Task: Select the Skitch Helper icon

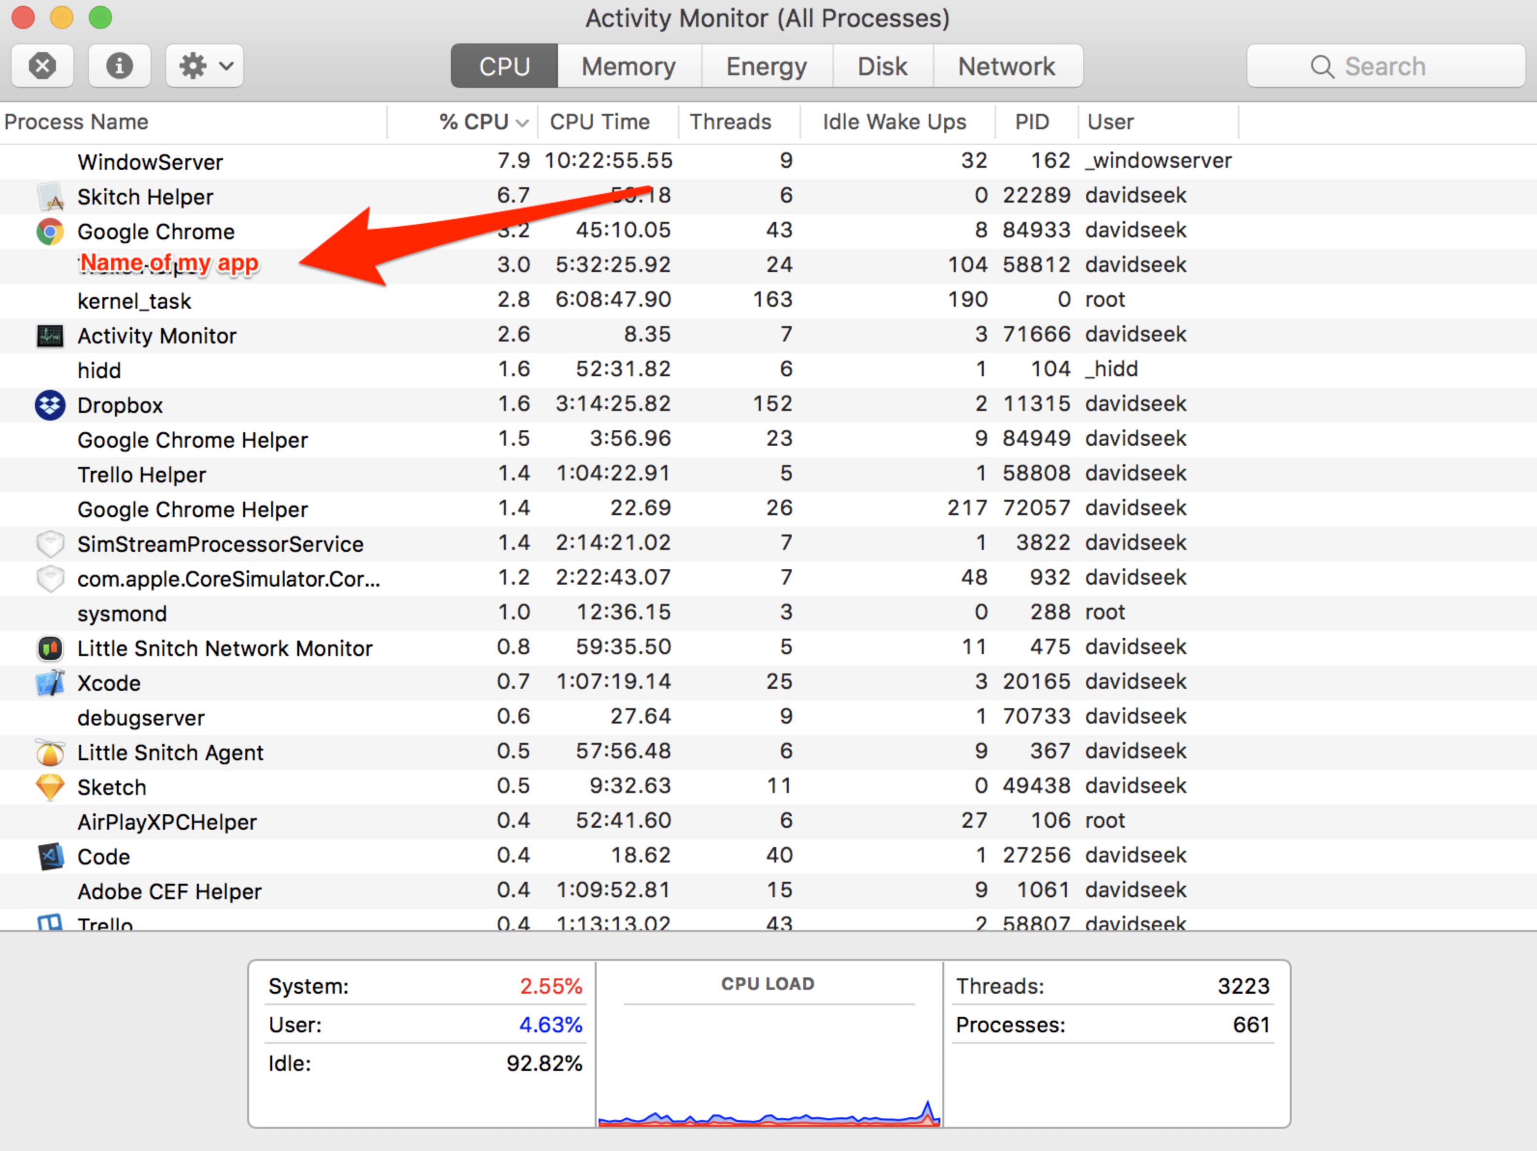Action: 50,196
